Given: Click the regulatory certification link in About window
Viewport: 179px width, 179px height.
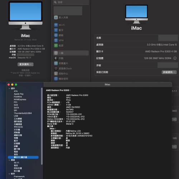Looking at the screenshot, I should coord(25,70).
